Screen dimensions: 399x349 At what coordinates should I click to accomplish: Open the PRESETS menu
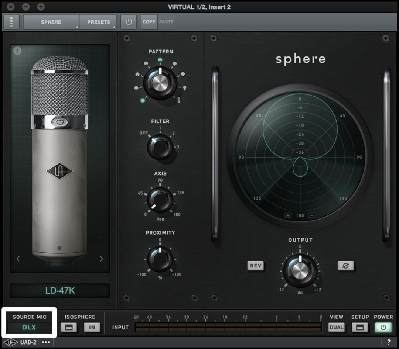pyautogui.click(x=98, y=21)
